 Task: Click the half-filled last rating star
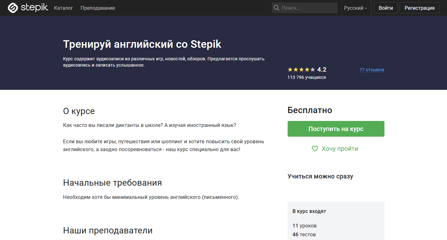pos(312,69)
